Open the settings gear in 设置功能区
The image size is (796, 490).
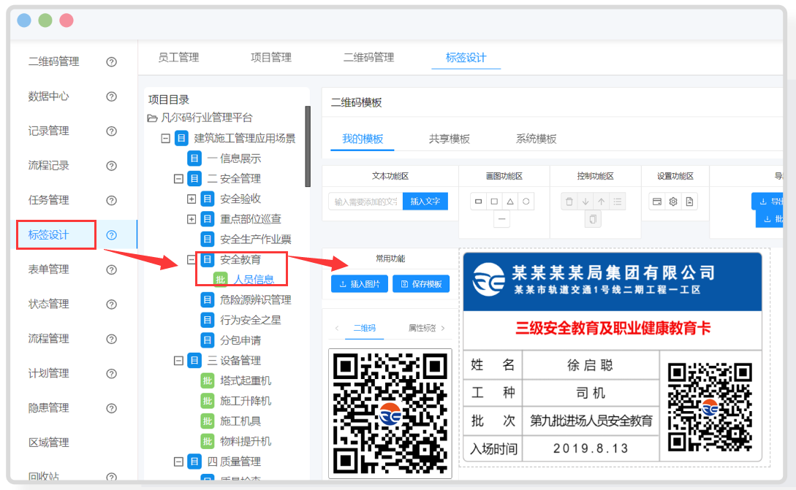click(672, 201)
